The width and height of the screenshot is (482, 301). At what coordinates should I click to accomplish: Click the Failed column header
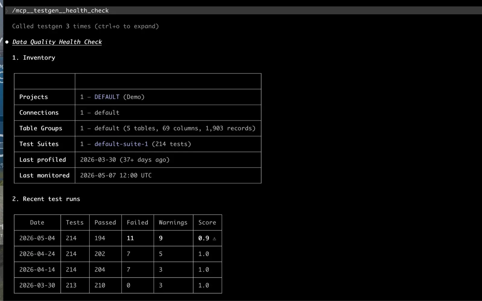click(x=137, y=223)
